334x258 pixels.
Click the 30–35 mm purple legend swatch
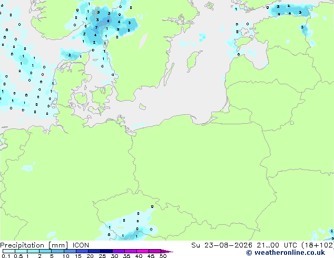(x=118, y=251)
